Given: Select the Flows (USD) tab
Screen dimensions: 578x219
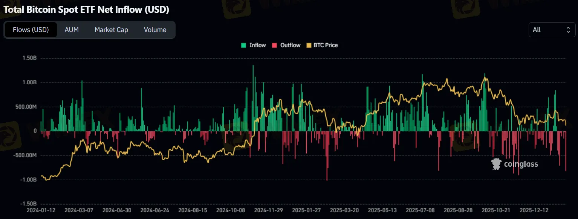Looking at the screenshot, I should pos(31,29).
